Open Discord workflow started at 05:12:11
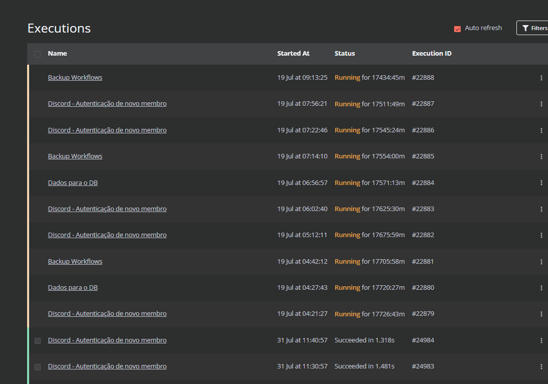This screenshot has height=384, width=548. [x=107, y=235]
